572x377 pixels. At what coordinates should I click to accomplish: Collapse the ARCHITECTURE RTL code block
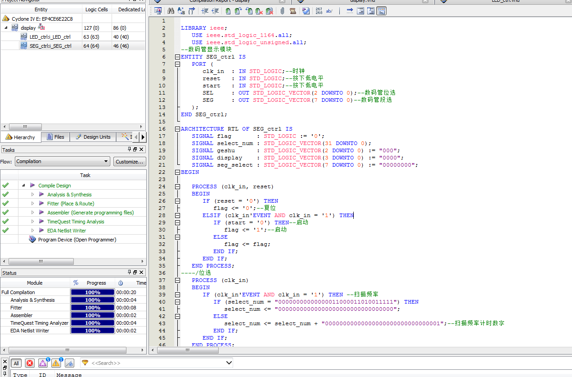177,129
